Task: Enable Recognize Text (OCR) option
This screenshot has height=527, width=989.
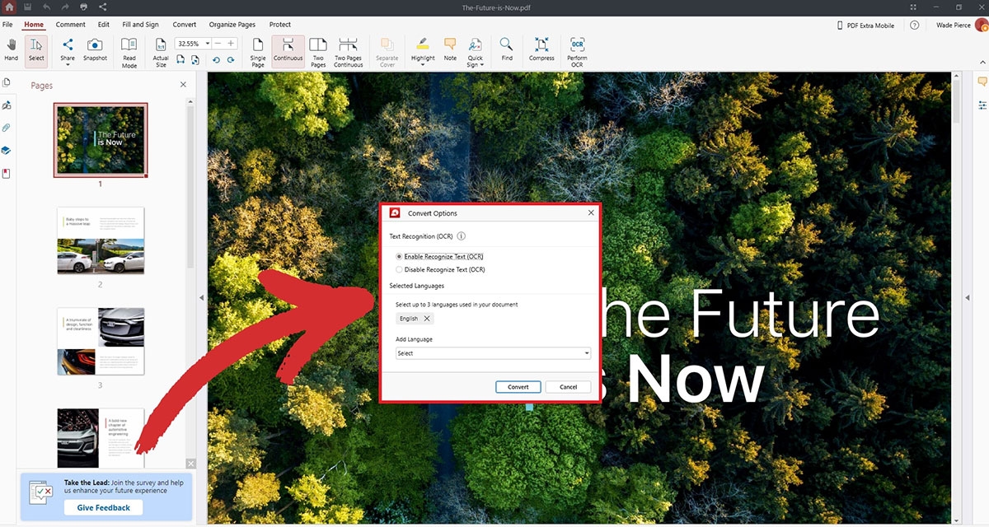Action: click(x=440, y=257)
